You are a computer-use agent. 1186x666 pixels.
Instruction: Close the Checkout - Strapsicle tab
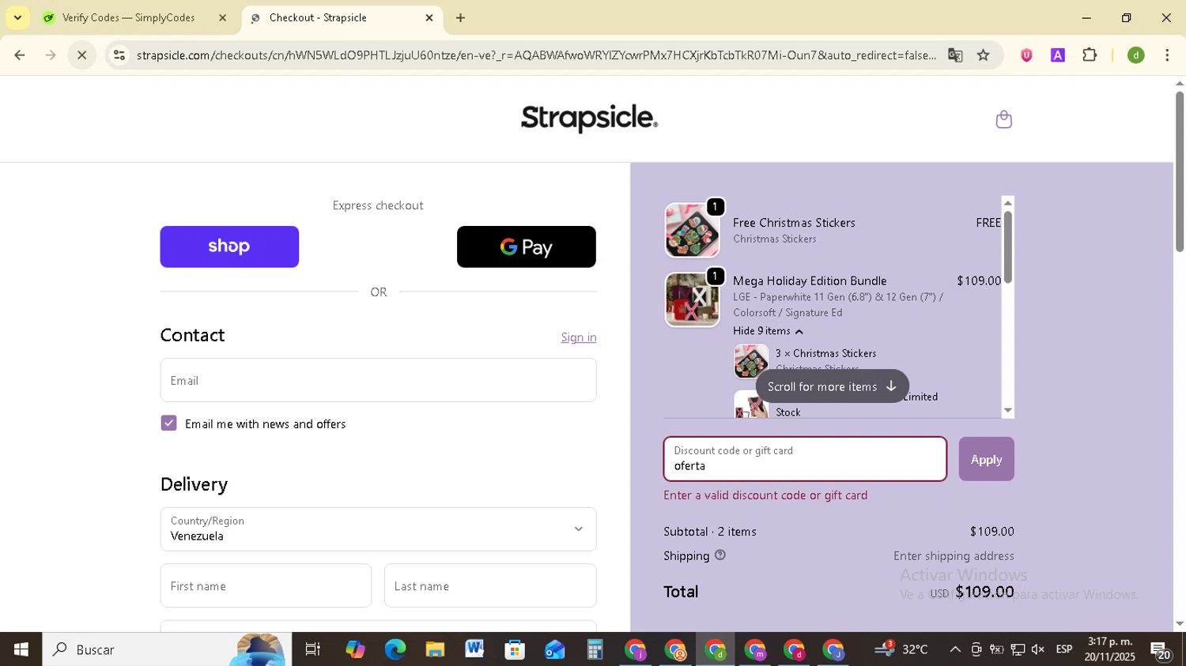click(x=429, y=17)
